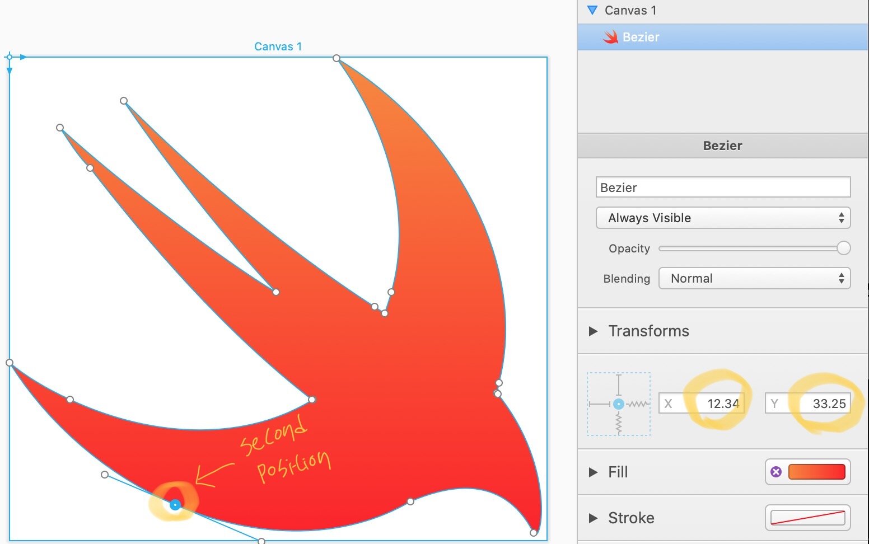Image resolution: width=869 pixels, height=544 pixels.
Task: Collapse the Canvas 1 tree item
Action: [592, 10]
